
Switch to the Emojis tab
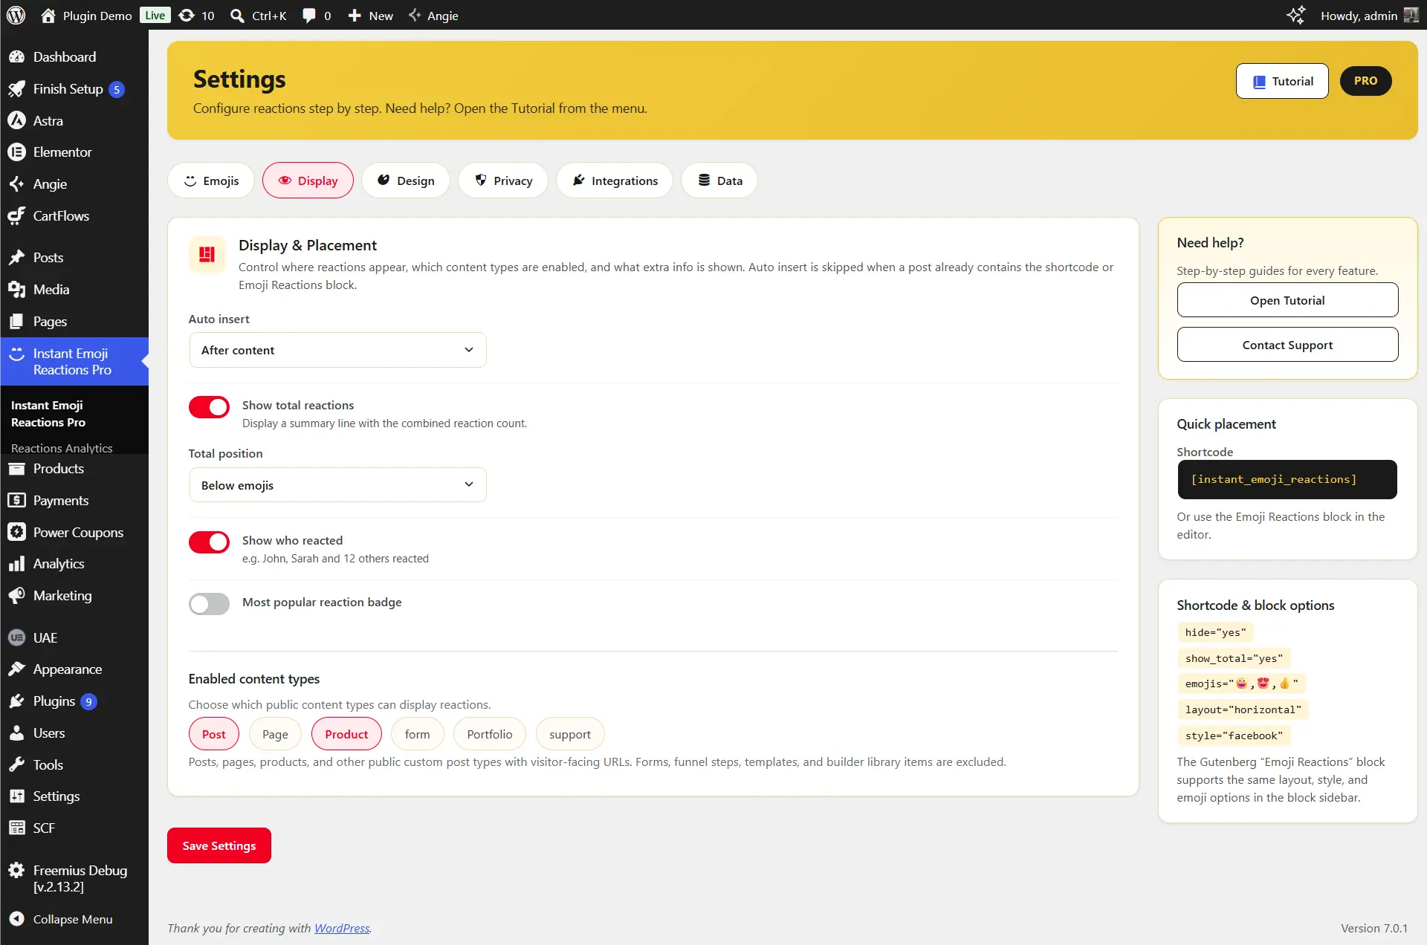(211, 181)
